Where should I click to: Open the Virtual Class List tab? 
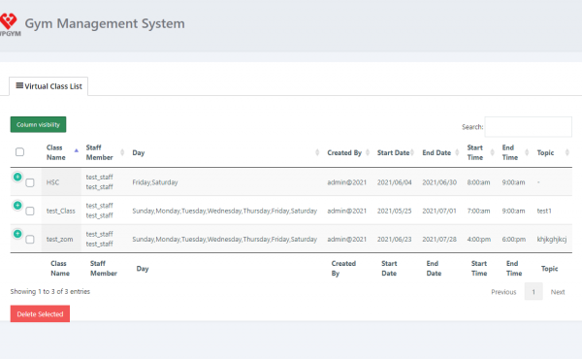[x=48, y=86]
